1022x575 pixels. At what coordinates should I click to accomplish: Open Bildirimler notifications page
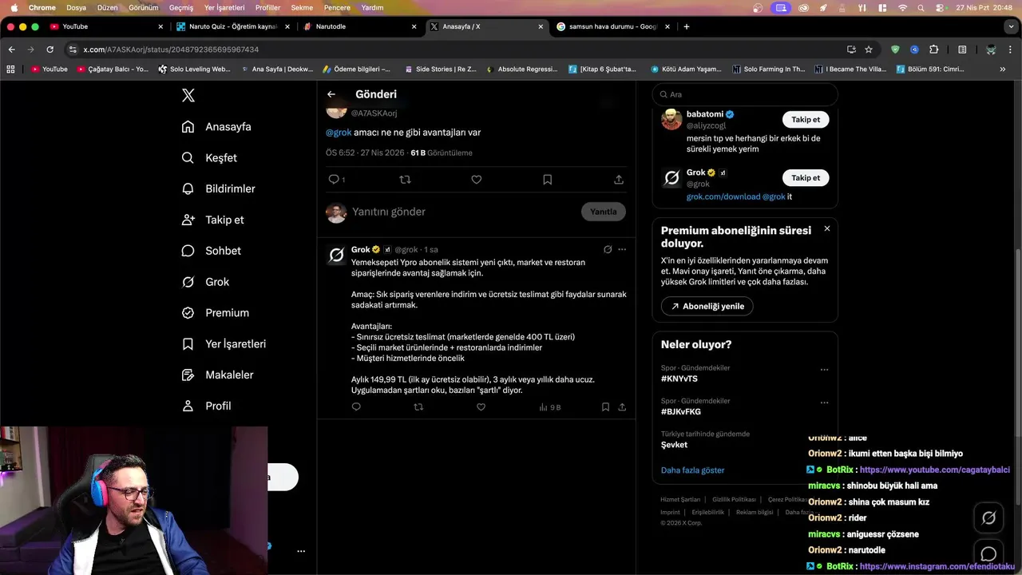pyautogui.click(x=218, y=189)
